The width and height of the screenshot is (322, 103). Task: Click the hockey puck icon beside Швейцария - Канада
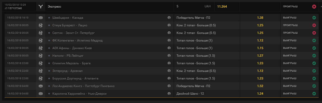(x=41, y=18)
